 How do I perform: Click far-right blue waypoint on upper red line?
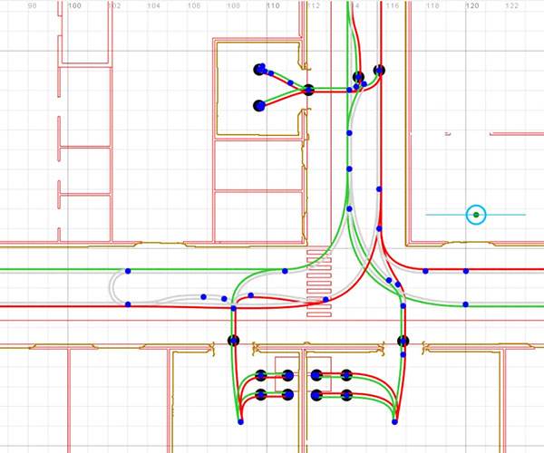pos(466,271)
